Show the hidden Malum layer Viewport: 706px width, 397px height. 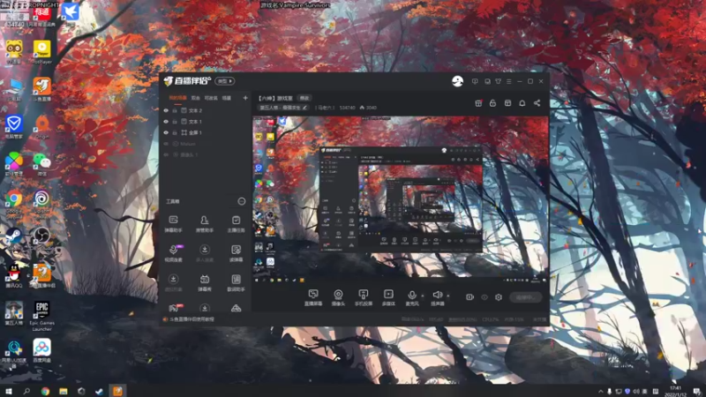coord(166,144)
